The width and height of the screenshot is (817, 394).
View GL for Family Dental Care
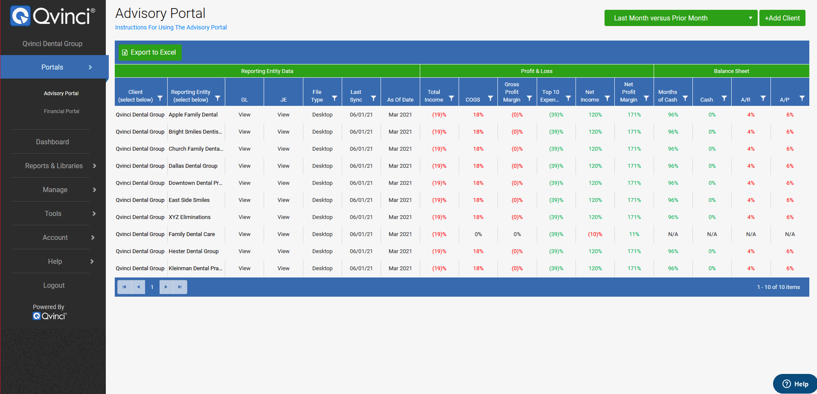(x=244, y=234)
